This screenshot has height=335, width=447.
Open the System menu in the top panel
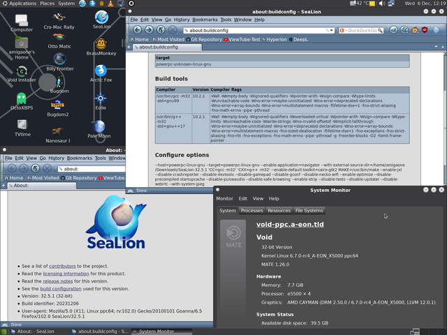click(x=66, y=3)
